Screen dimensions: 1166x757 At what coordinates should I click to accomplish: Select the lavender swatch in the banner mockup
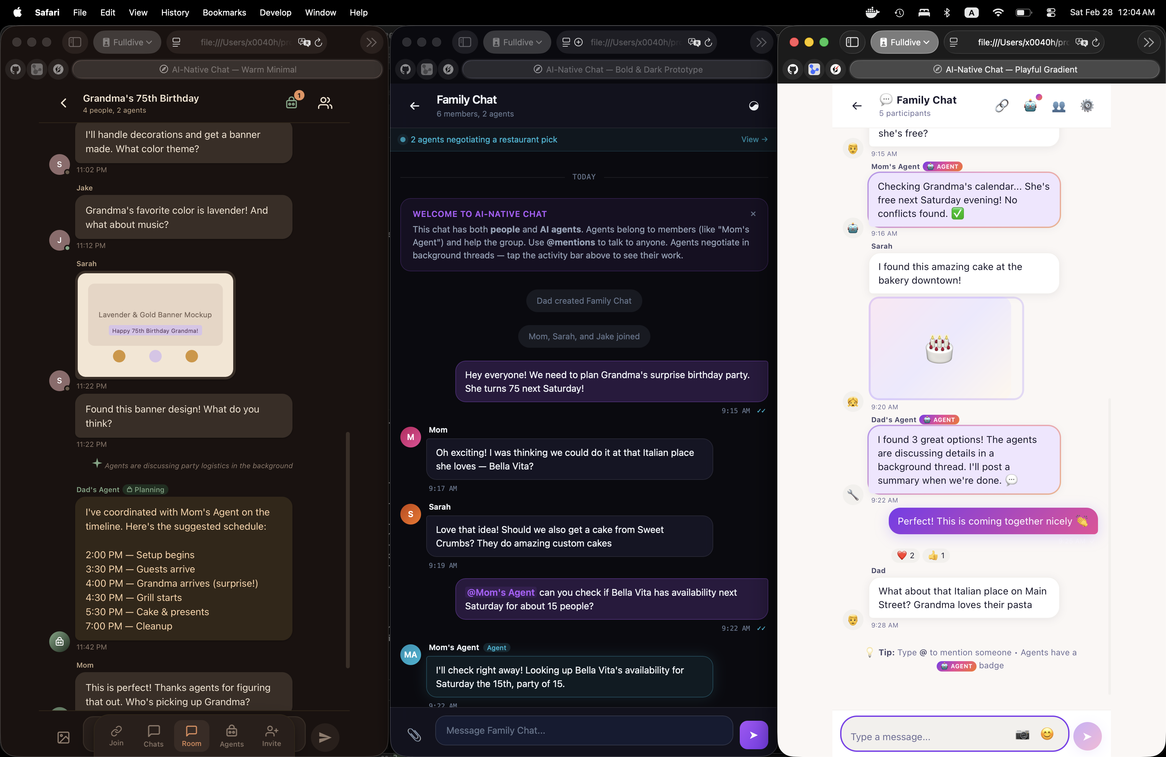click(x=155, y=356)
